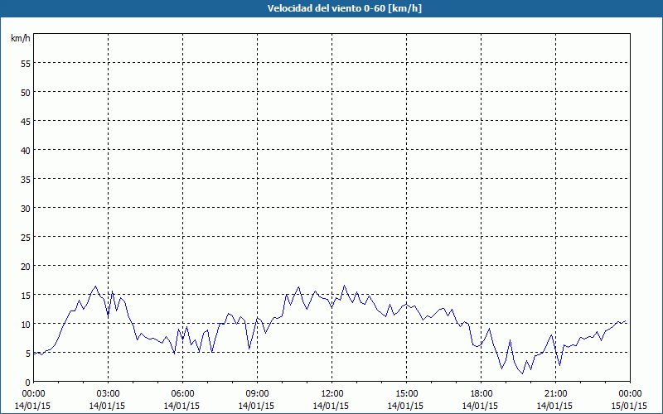This screenshot has height=414, width=663.
Task: Click the x-axis time label 15:00
Action: [x=406, y=394]
